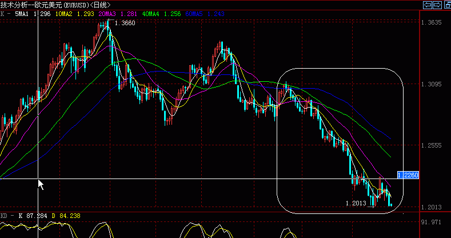Click the left arrow previous icon
This screenshot has width=451, height=238.
(428, 5)
